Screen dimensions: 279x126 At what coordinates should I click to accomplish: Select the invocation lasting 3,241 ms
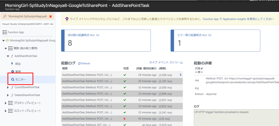coord(122,112)
